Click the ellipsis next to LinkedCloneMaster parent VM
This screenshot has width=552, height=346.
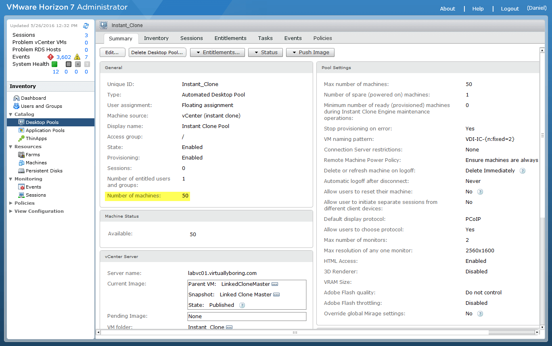[x=275, y=284]
